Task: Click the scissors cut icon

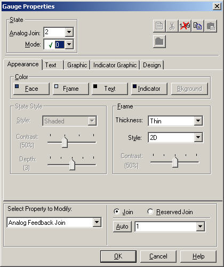Action: (x=172, y=26)
